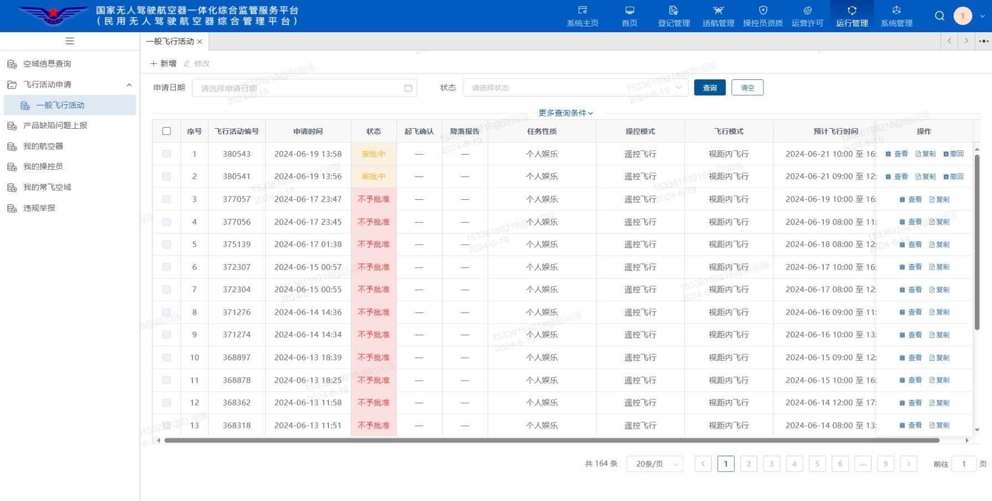Check the row for record 377056
Screen dimensions: 992x501
pos(166,222)
